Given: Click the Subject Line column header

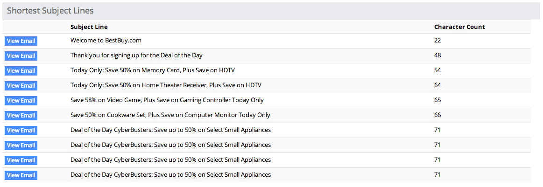Looking at the screenshot, I should (89, 27).
